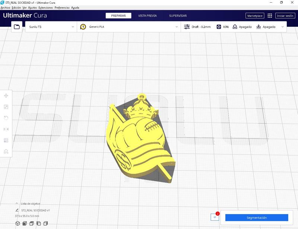Click the infill percentage icon
The width and height of the screenshot is (298, 229).
pos(219,27)
